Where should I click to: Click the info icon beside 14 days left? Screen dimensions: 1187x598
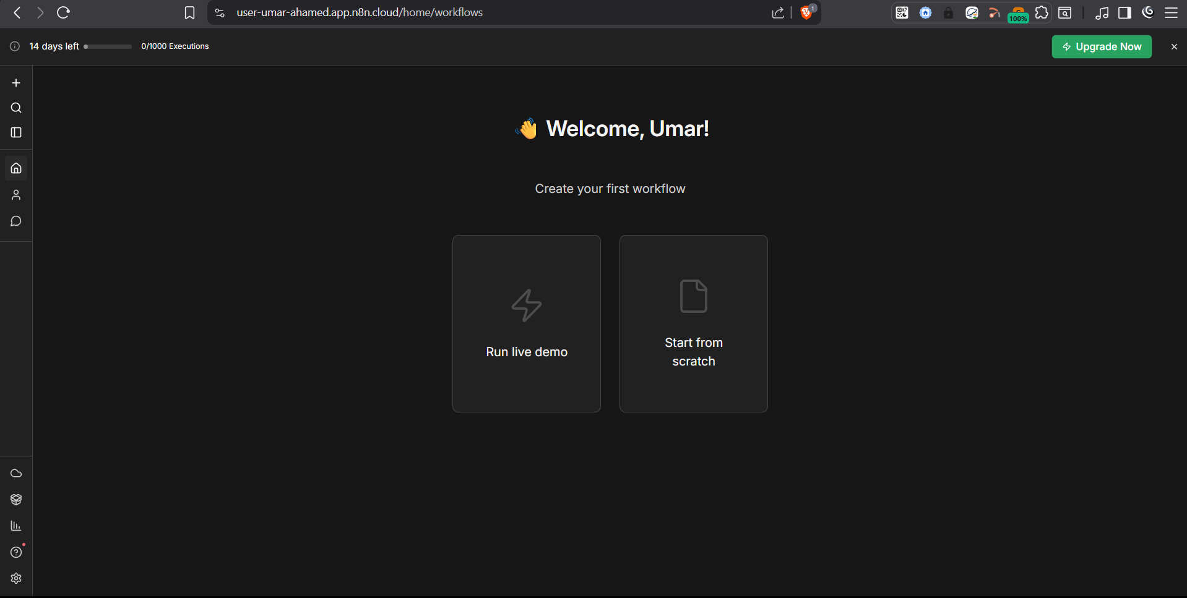coord(15,46)
